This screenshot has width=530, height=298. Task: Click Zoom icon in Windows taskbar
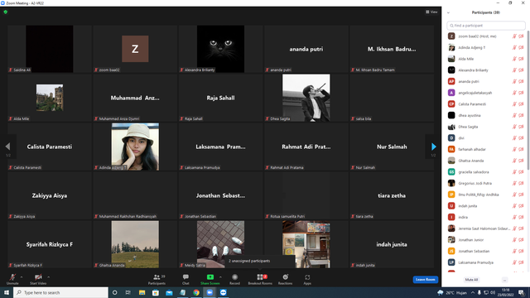tap(210, 292)
